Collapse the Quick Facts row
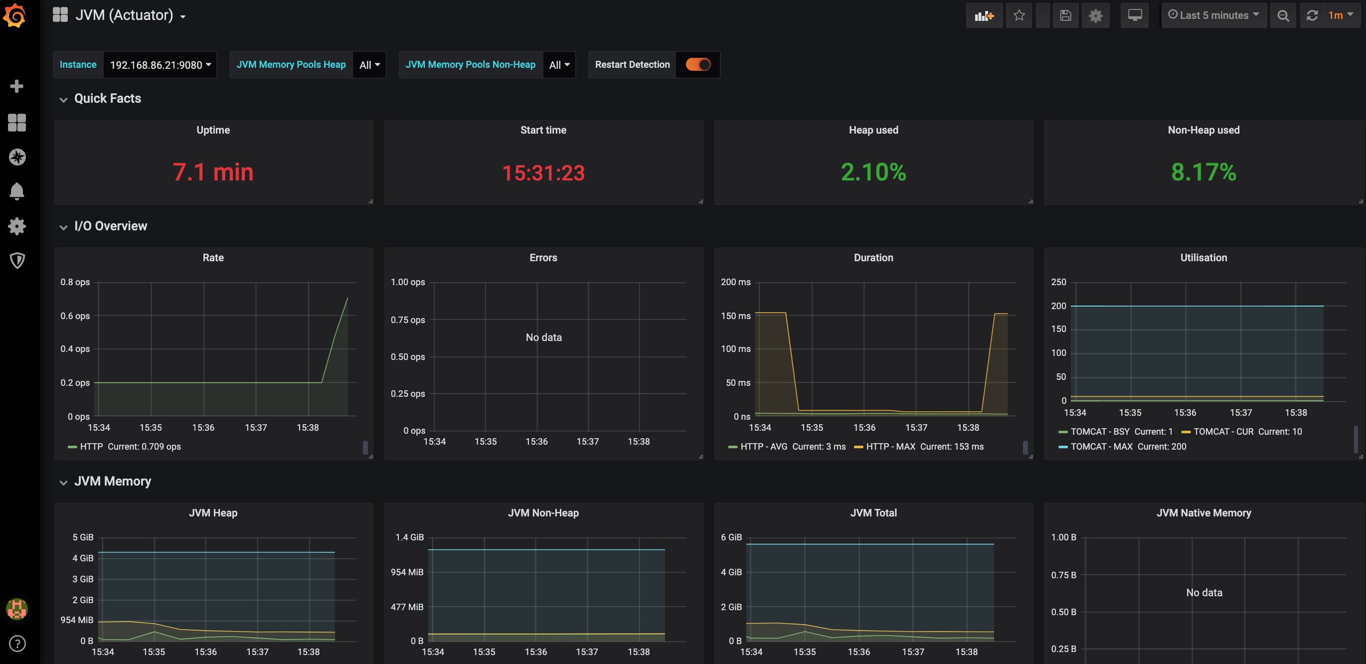This screenshot has width=1366, height=664. (x=107, y=99)
